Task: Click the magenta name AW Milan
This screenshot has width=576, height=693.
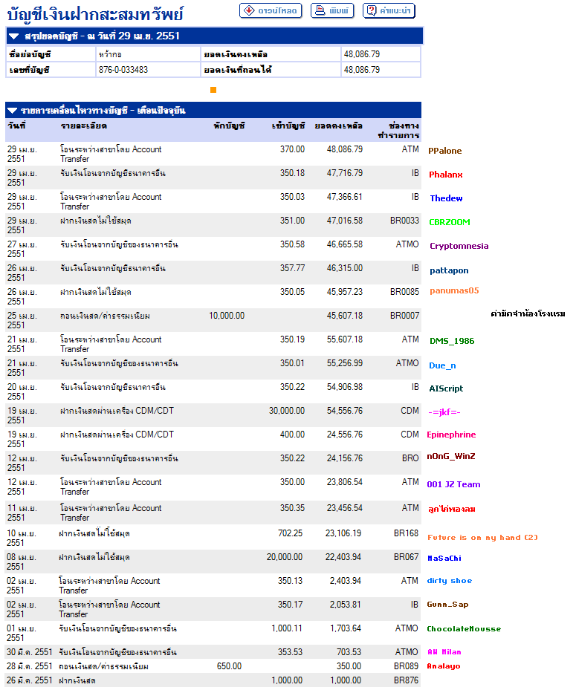Action: click(x=444, y=652)
